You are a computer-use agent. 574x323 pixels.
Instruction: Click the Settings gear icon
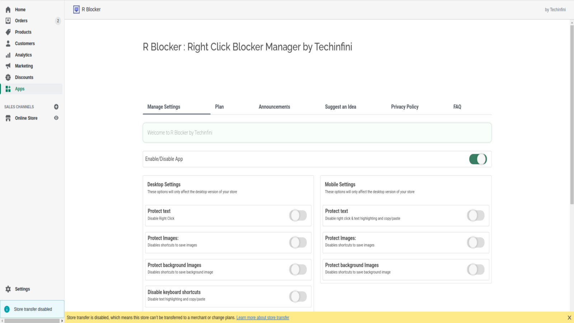[x=8, y=289]
